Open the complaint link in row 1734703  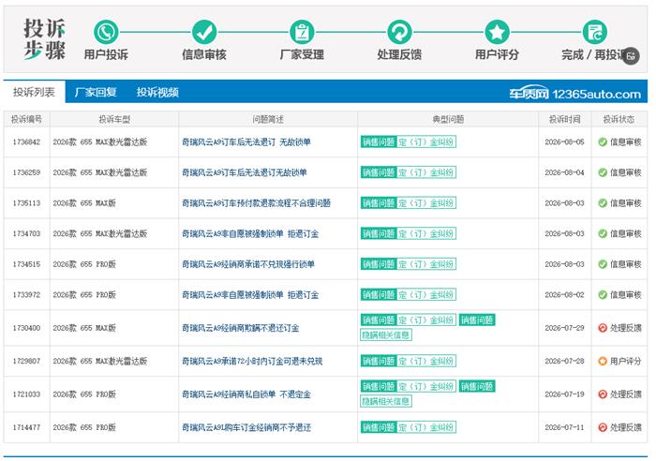[x=250, y=233]
